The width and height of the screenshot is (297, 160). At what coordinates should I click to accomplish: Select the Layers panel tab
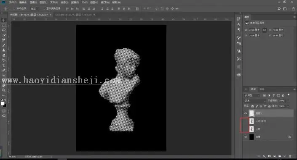(x=254, y=89)
